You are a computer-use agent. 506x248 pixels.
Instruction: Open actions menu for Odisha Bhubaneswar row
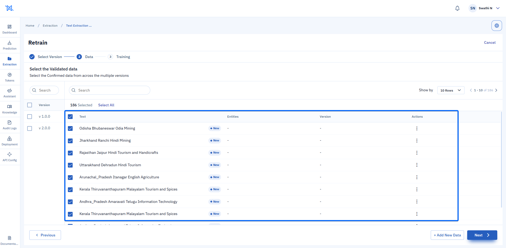[417, 128]
